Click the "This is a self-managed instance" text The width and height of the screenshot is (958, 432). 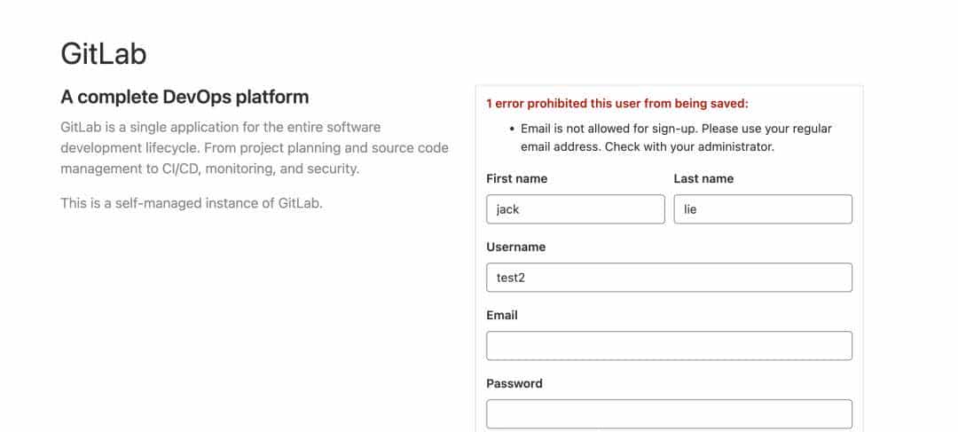pos(192,203)
